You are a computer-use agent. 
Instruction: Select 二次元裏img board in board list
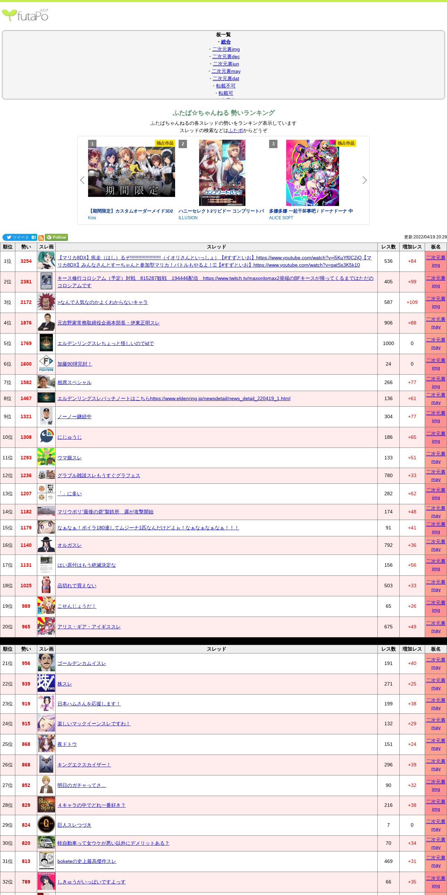pyautogui.click(x=226, y=49)
